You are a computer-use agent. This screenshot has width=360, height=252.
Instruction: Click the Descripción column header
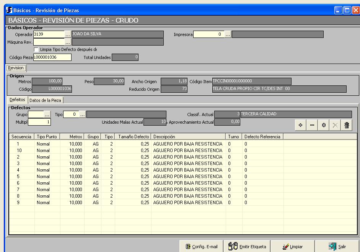click(x=188, y=137)
